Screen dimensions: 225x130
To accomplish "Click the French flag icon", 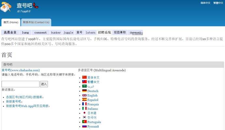I will (84, 104).
